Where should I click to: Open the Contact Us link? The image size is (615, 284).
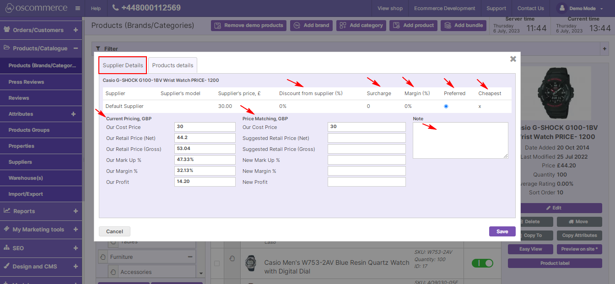[530, 8]
